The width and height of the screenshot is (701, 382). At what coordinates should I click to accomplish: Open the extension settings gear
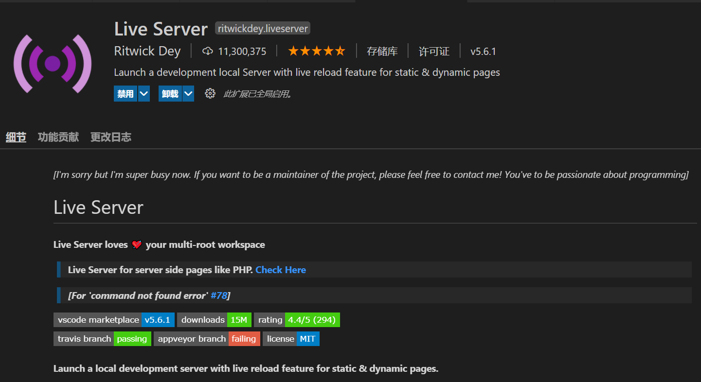click(210, 94)
